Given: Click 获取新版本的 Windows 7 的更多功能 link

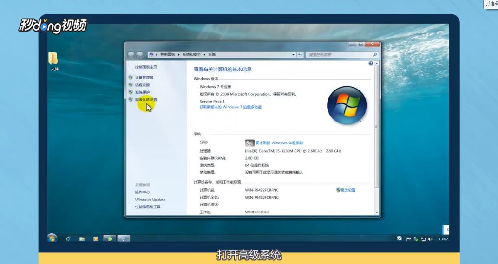Looking at the screenshot, I should click(x=230, y=107).
